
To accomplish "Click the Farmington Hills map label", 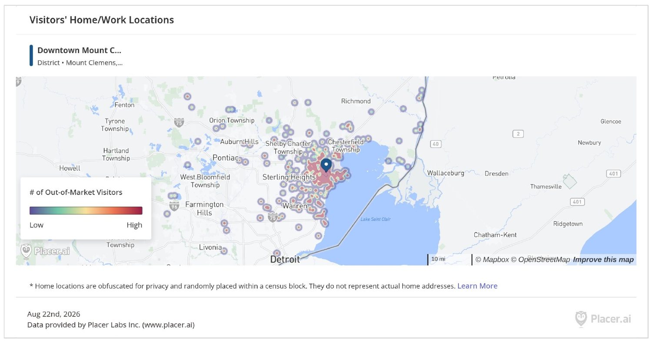I will coord(204,208).
